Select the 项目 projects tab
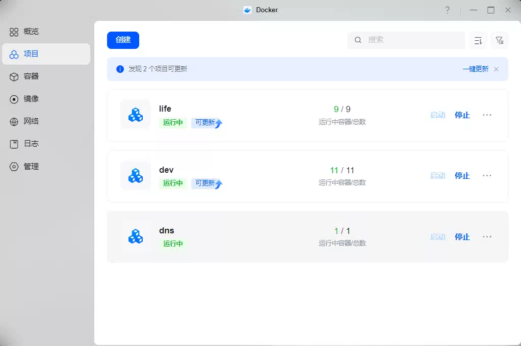Screen dimensions: 521x346 [x=46, y=54]
